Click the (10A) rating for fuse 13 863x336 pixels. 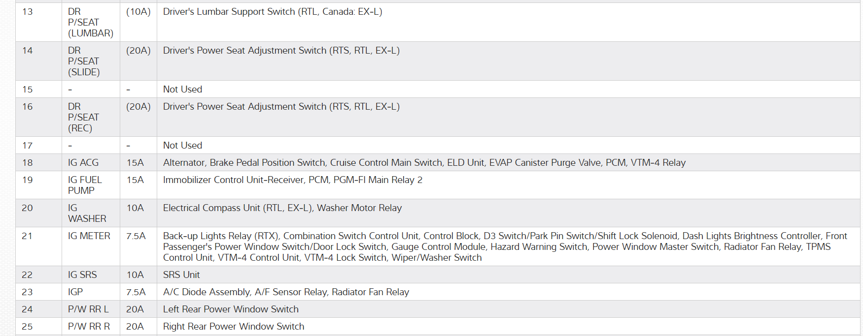pyautogui.click(x=138, y=12)
